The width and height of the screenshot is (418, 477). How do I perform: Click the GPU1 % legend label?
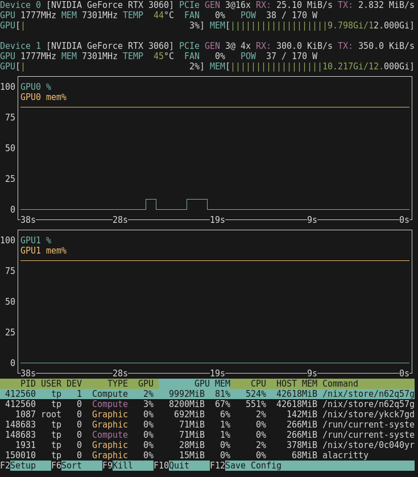coord(36,240)
